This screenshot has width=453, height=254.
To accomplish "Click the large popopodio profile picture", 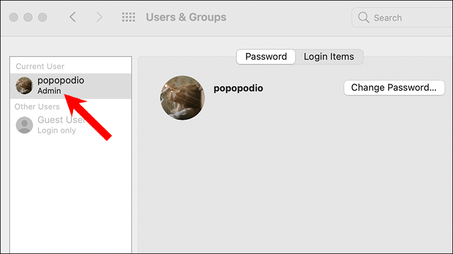I will click(182, 98).
